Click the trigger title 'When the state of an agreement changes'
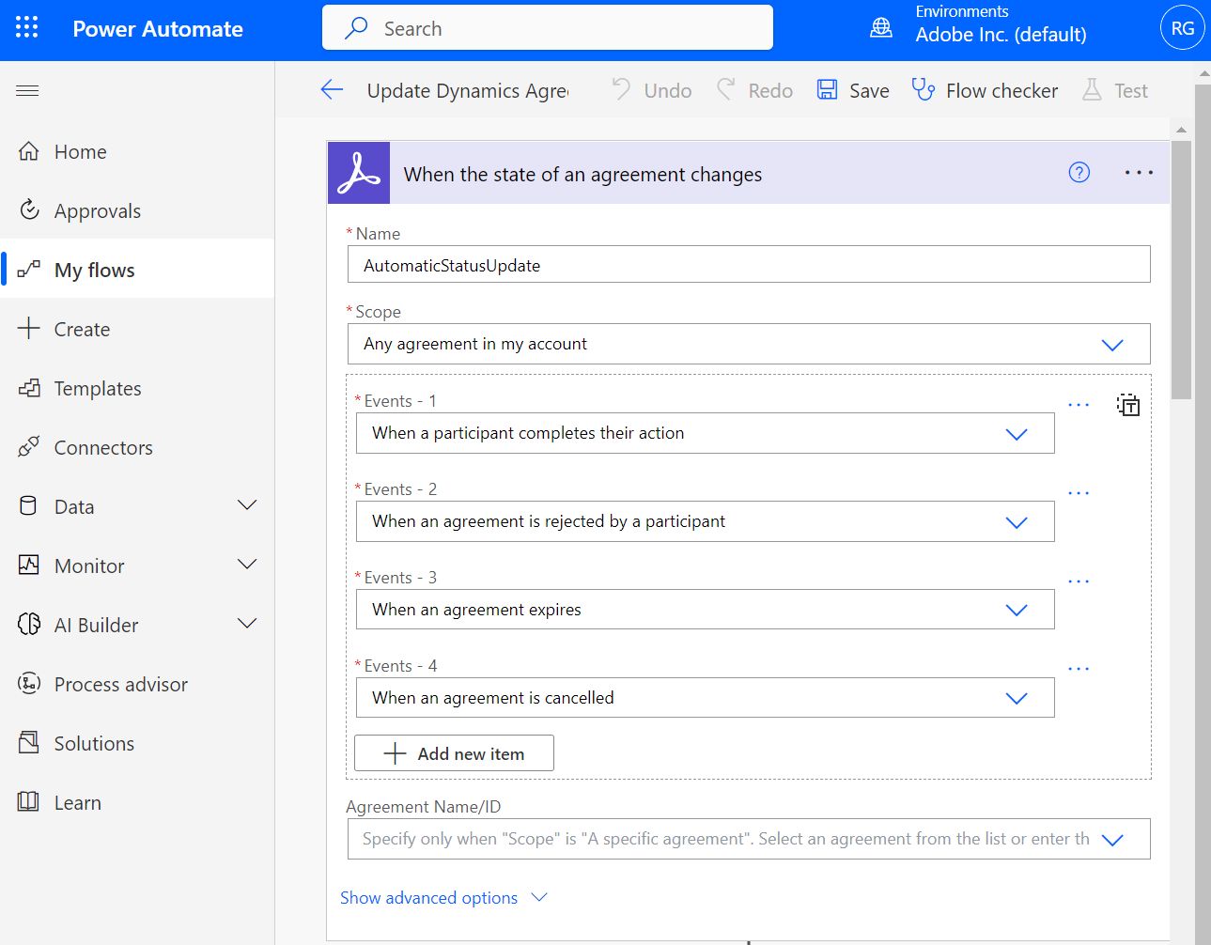The image size is (1211, 945). click(582, 174)
